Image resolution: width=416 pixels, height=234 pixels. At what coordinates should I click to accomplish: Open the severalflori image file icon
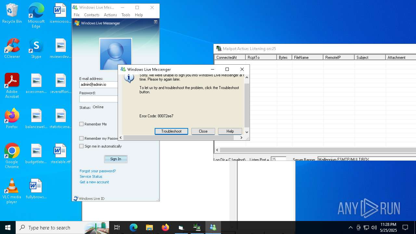click(60, 84)
